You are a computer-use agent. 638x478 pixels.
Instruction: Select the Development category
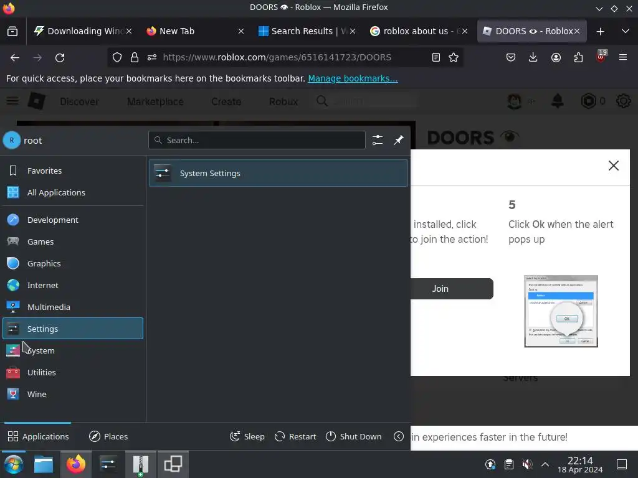(x=73, y=220)
